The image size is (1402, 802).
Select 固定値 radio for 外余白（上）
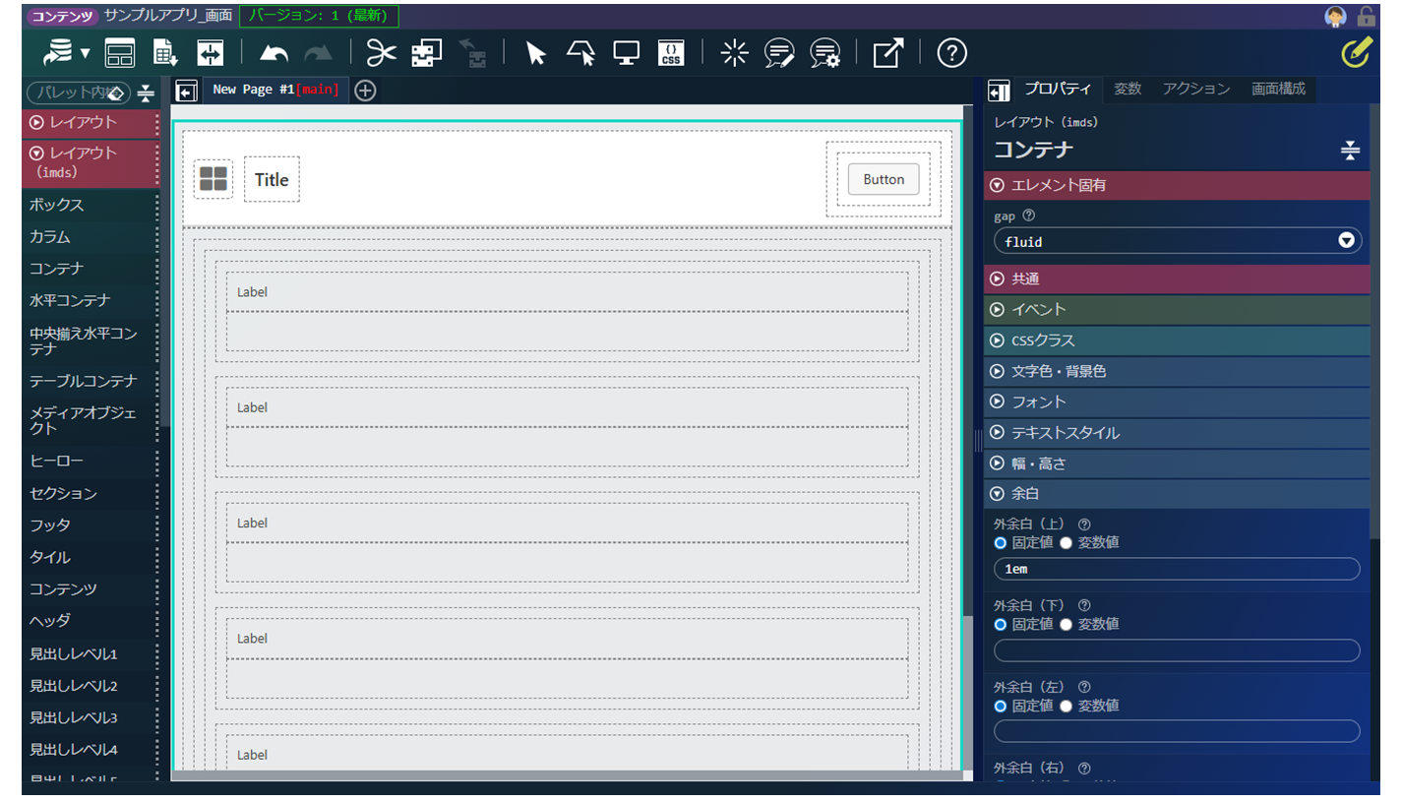[x=1001, y=542]
